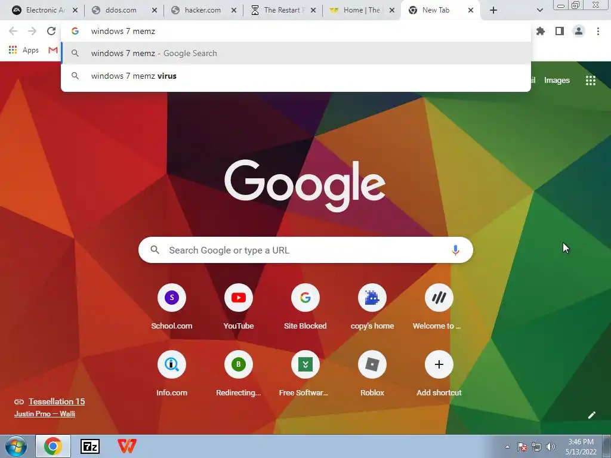611x458 pixels.
Task: Open the Extensions puzzle icon
Action: 540,31
